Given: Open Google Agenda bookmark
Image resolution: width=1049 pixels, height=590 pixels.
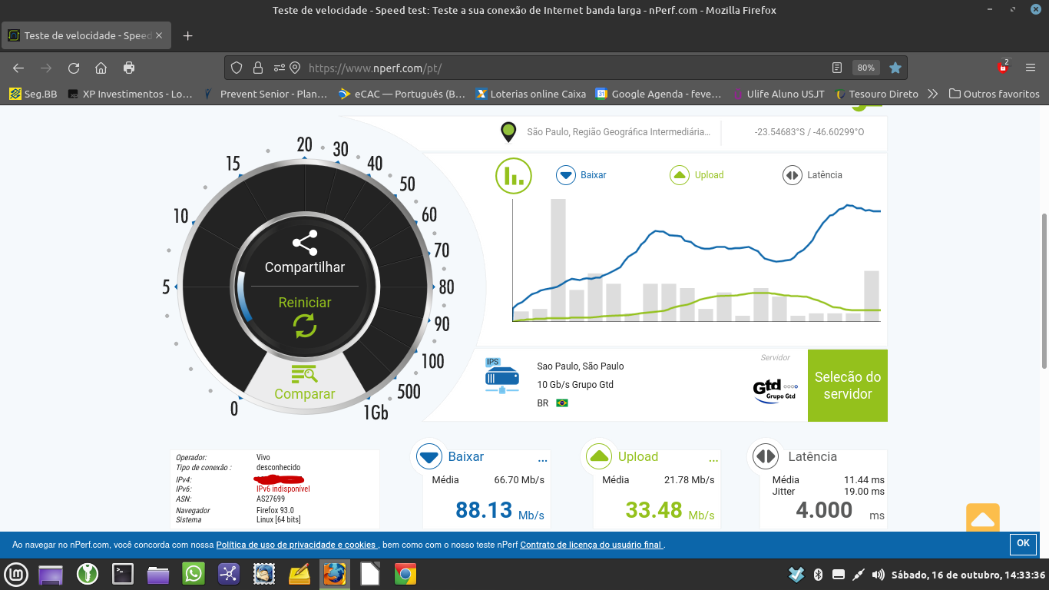Looking at the screenshot, I should (x=659, y=94).
